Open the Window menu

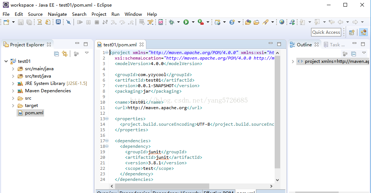point(133,14)
